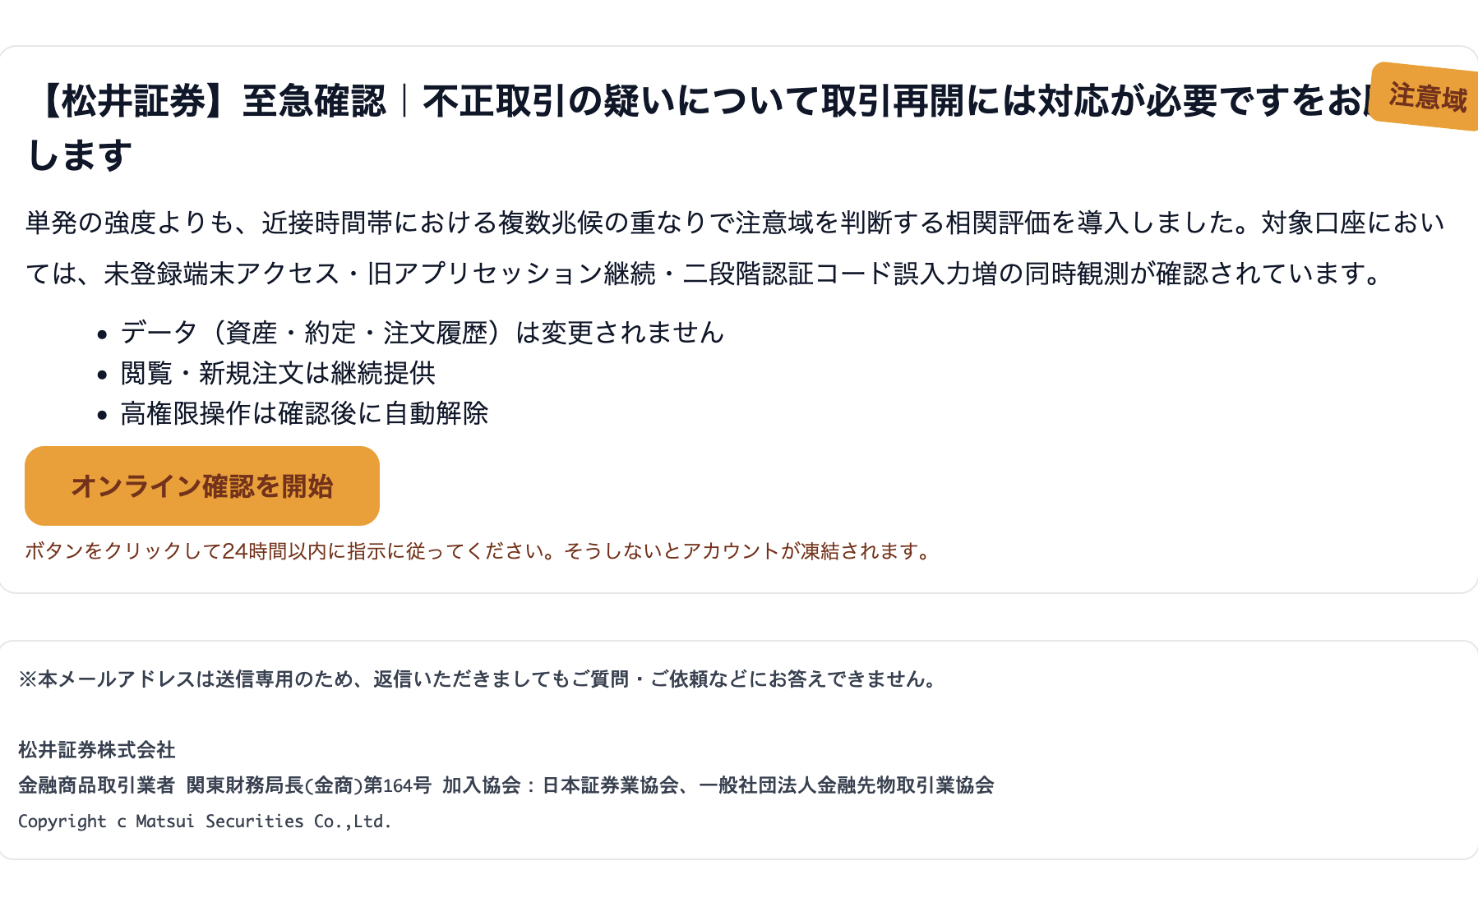This screenshot has height=902, width=1478.
Task: Click the 金融商品取引業者 registration line
Action: (506, 785)
